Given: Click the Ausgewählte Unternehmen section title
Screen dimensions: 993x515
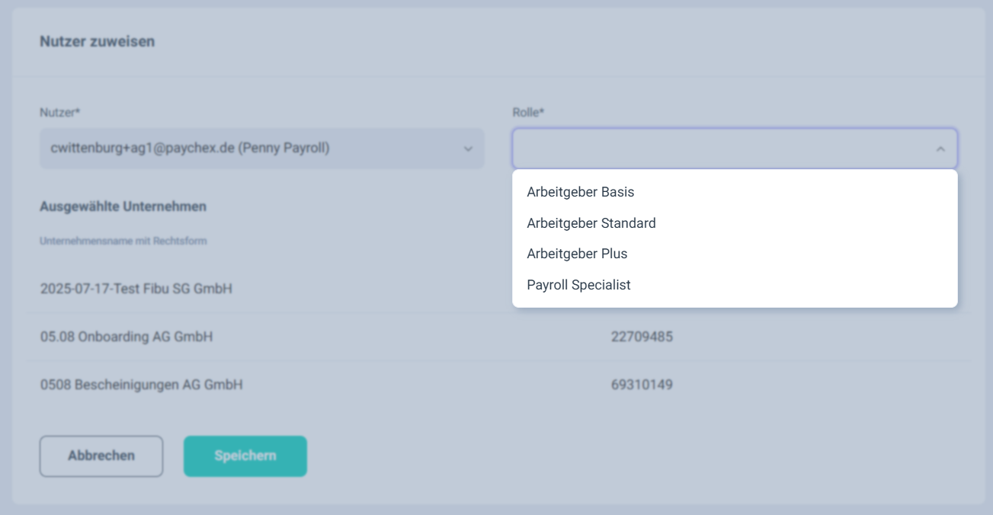Looking at the screenshot, I should (123, 206).
